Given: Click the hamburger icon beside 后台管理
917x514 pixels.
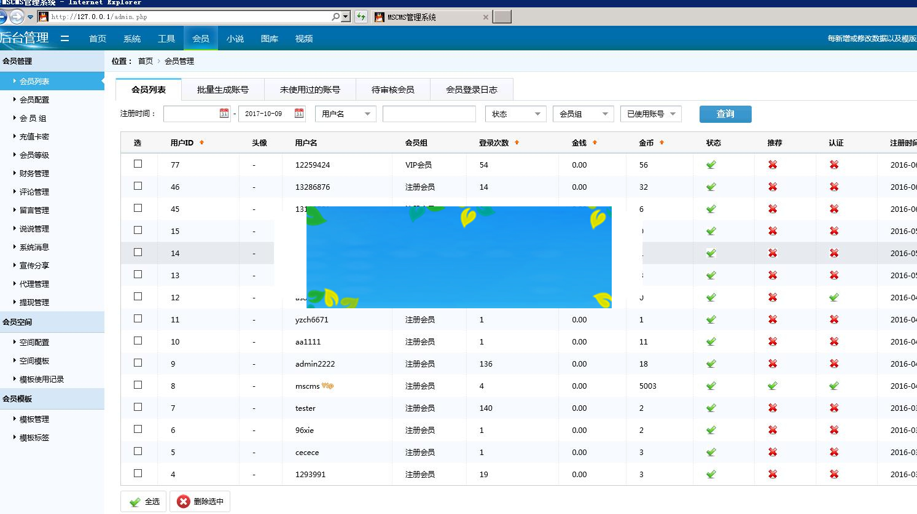Looking at the screenshot, I should click(x=65, y=37).
